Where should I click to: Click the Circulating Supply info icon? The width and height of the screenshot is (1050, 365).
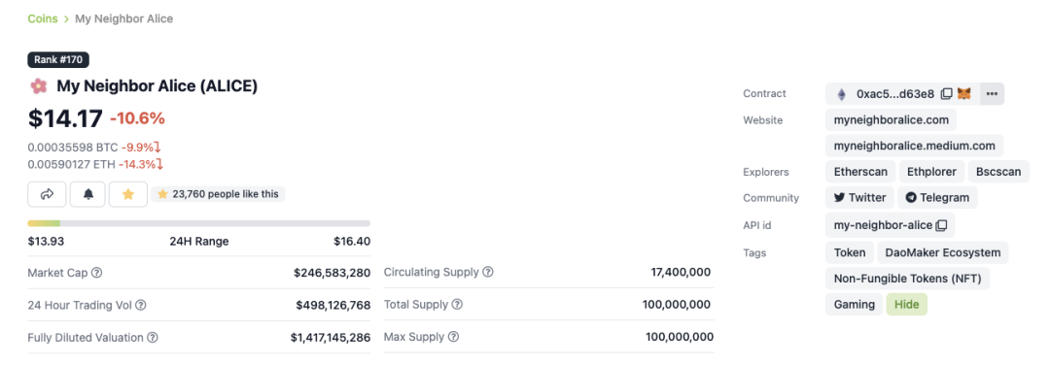pos(488,272)
